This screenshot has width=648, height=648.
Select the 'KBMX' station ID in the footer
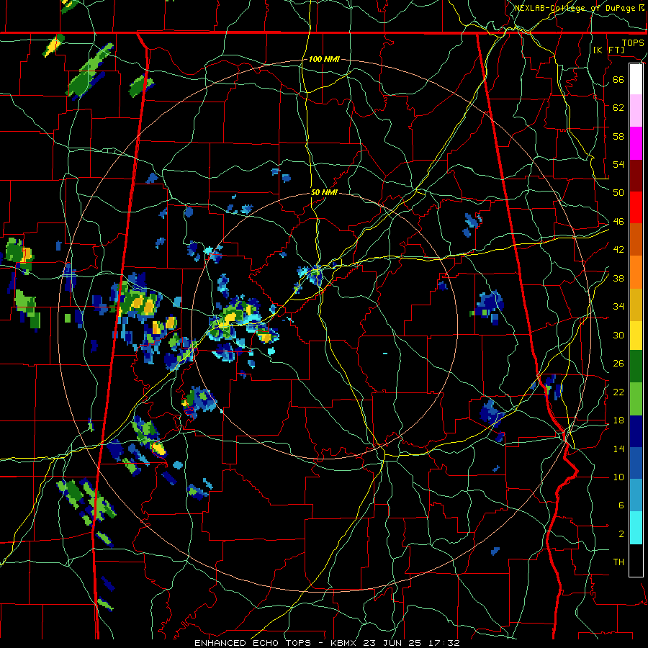(345, 643)
